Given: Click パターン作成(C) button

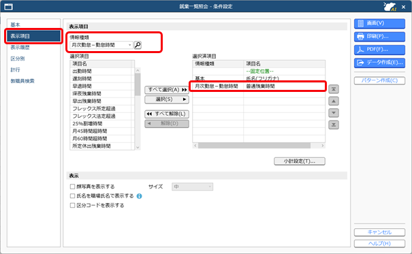Looking at the screenshot, I should click(379, 80).
